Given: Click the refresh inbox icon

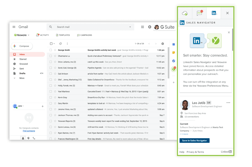Looking at the screenshot, I should (x=61, y=44).
